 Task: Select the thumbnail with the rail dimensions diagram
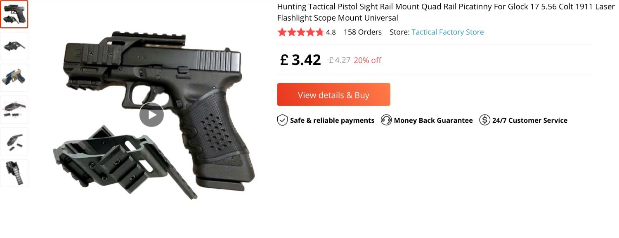[14, 109]
